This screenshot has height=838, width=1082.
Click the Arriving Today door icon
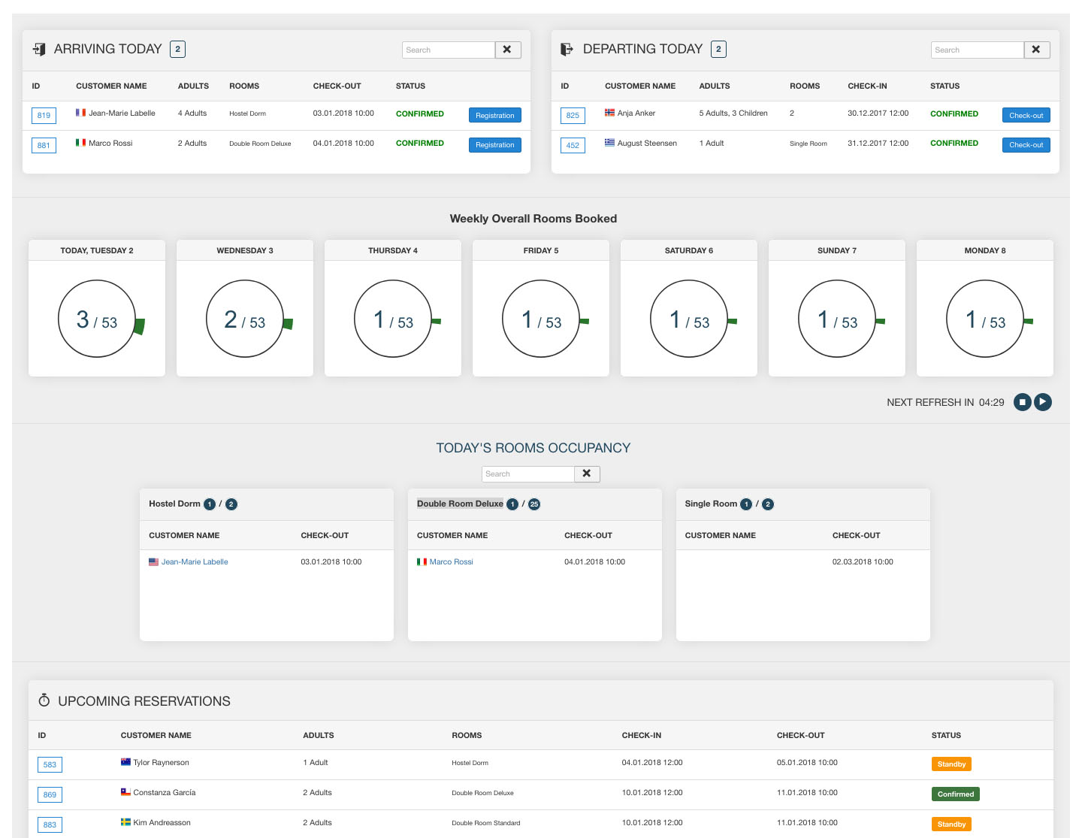pos(40,50)
